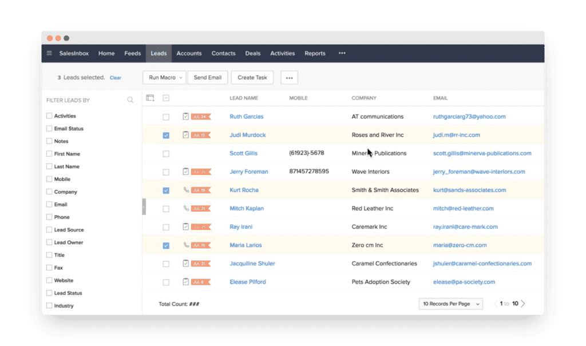
Task: Deselect Judi Murdock's row checkbox
Action: [165, 134]
